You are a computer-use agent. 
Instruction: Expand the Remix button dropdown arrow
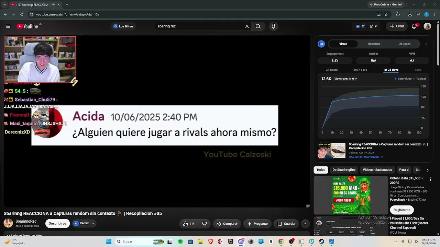coord(93,223)
